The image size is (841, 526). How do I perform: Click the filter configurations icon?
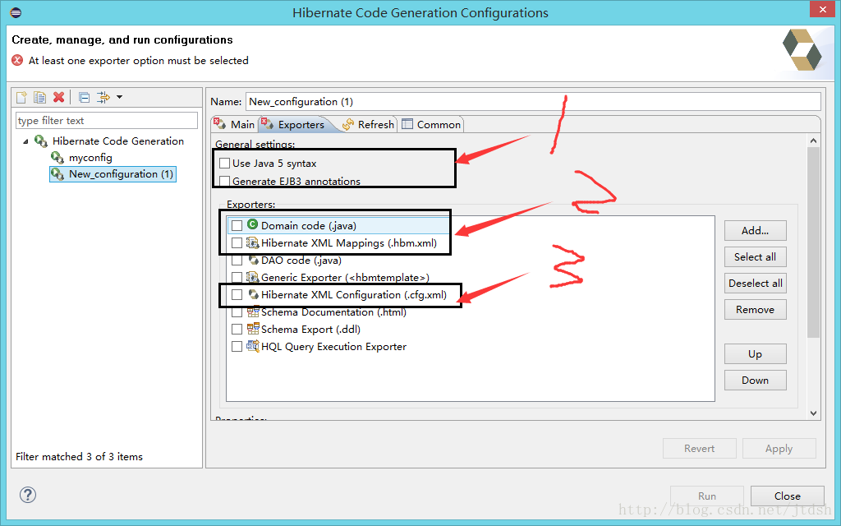(x=103, y=97)
